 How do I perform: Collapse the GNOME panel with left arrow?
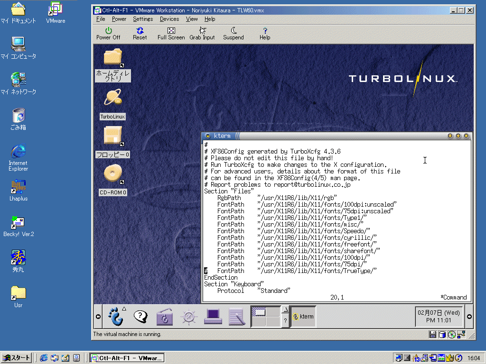click(x=98, y=316)
